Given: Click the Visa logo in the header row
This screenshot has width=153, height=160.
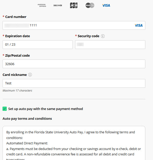Looking at the screenshot, I should [106, 5].
